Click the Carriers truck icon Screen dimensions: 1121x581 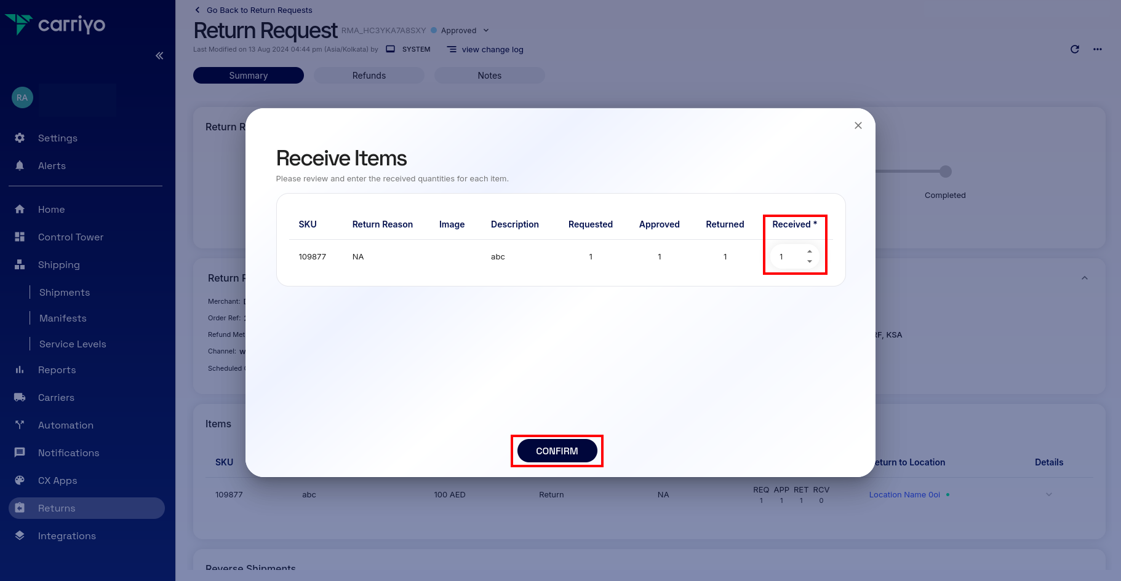(x=20, y=397)
